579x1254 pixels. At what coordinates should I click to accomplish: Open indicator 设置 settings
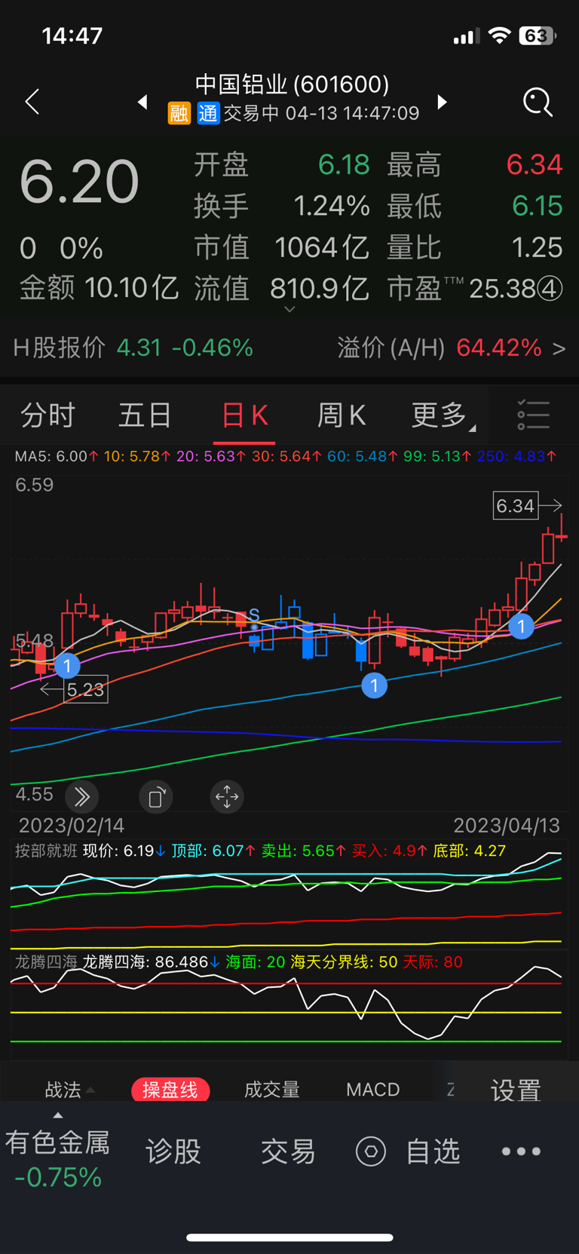516,1090
